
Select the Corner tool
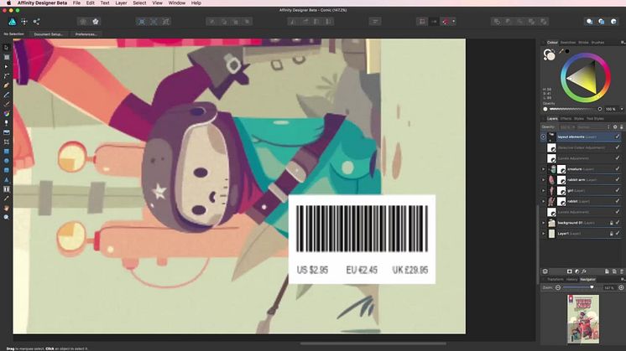pos(6,75)
